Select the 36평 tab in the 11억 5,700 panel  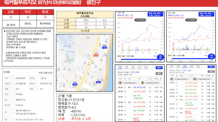pos(145,68)
